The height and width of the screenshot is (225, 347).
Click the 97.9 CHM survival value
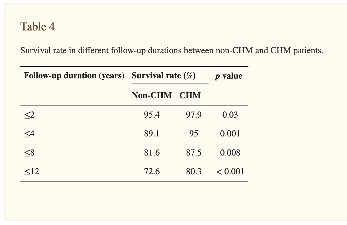point(194,115)
